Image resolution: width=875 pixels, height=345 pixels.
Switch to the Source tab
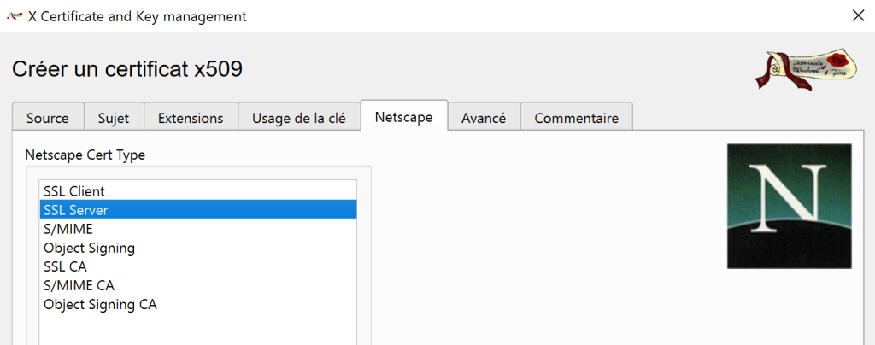pyautogui.click(x=48, y=118)
